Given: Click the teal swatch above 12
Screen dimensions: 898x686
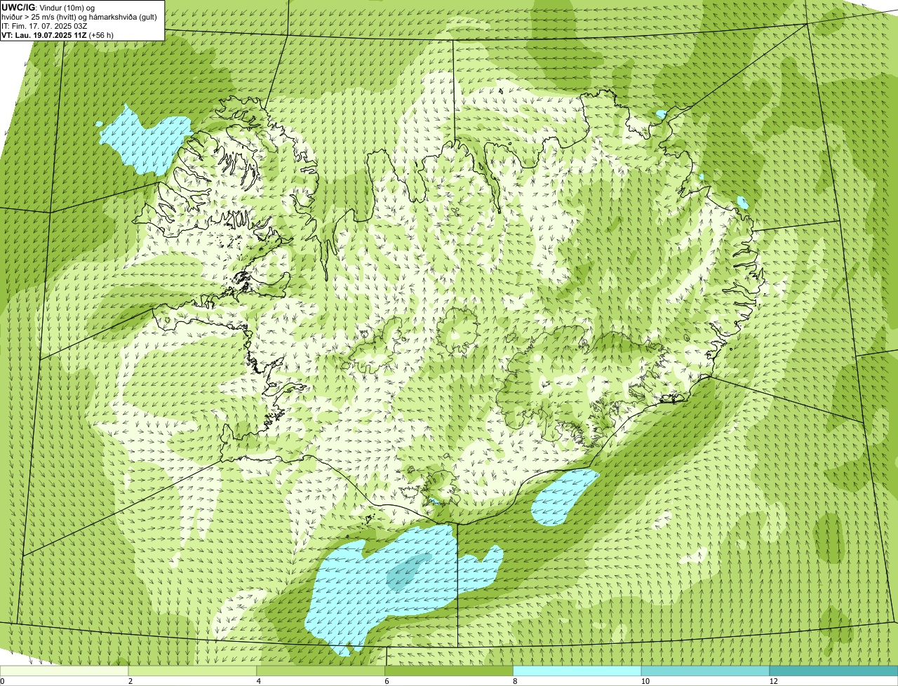Looking at the screenshot, I should pos(833,671).
